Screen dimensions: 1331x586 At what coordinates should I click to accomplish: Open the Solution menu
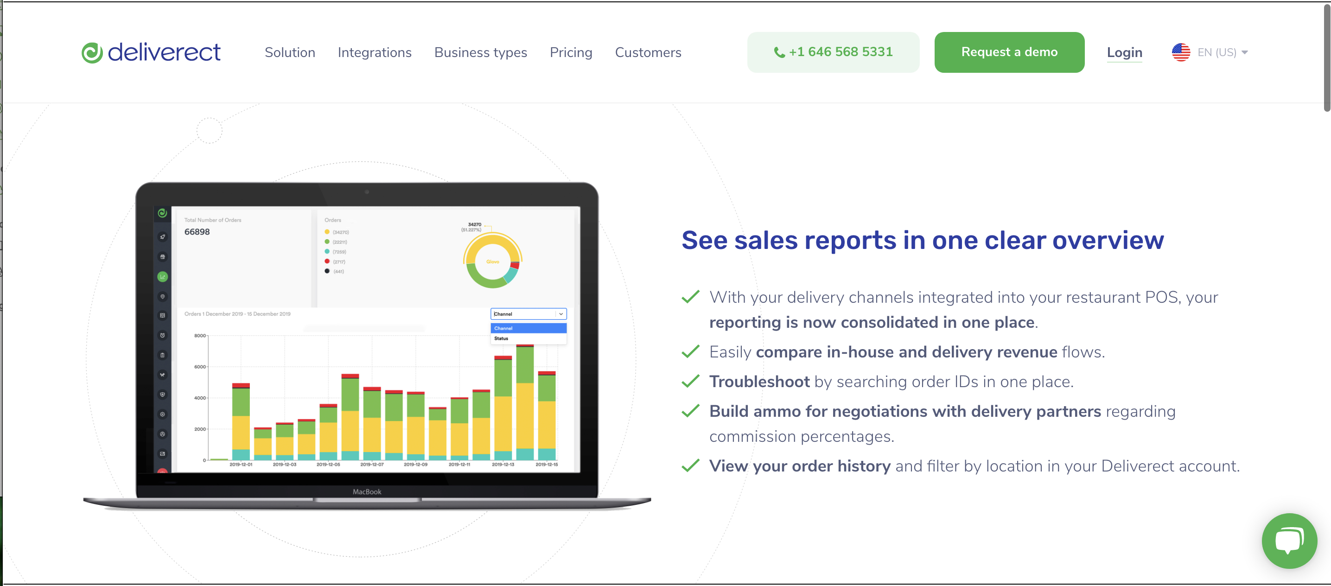tap(290, 52)
